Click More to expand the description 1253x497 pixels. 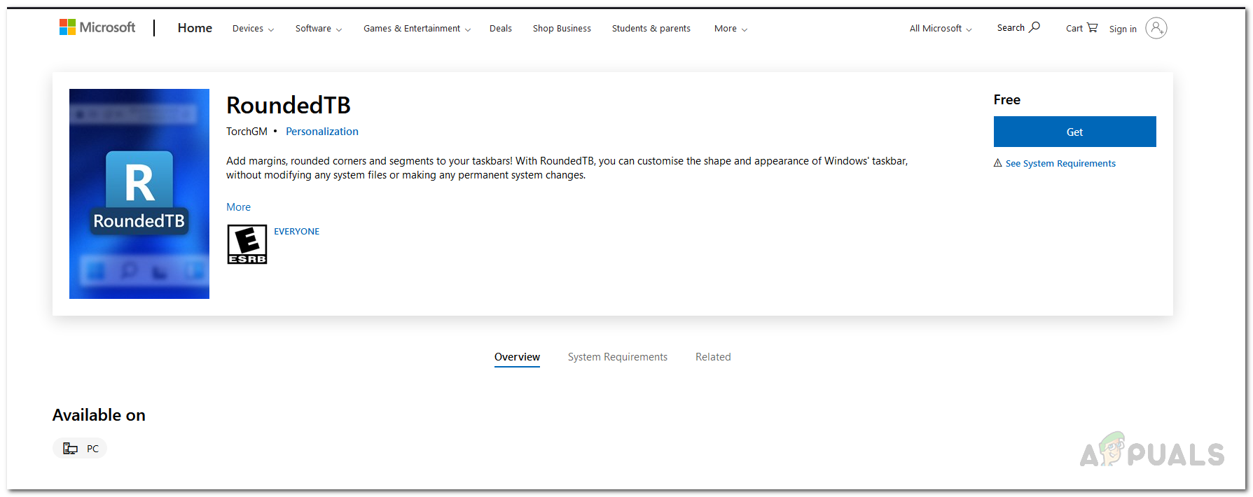click(238, 207)
